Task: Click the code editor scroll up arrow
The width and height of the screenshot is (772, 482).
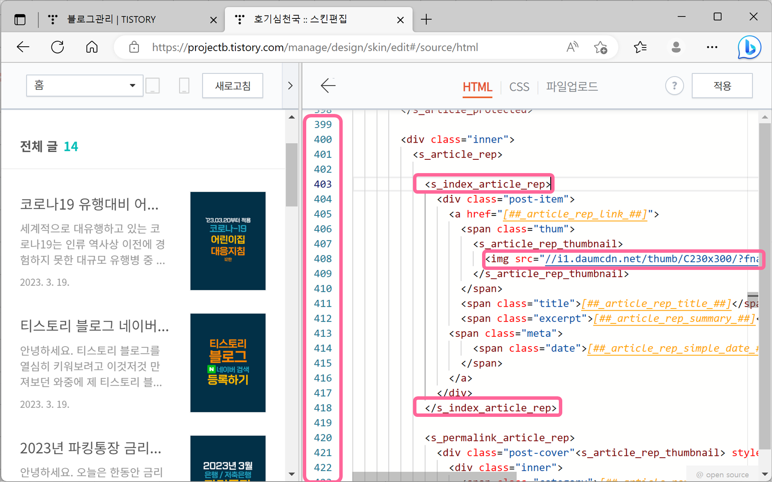Action: [x=765, y=117]
